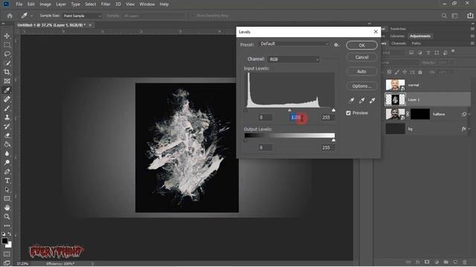This screenshot has width=476, height=267.
Task: Select the Path Selection tool
Action: (x=7, y=190)
